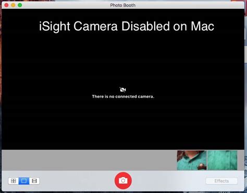Click the Photo Booth window title

click(x=122, y=5)
